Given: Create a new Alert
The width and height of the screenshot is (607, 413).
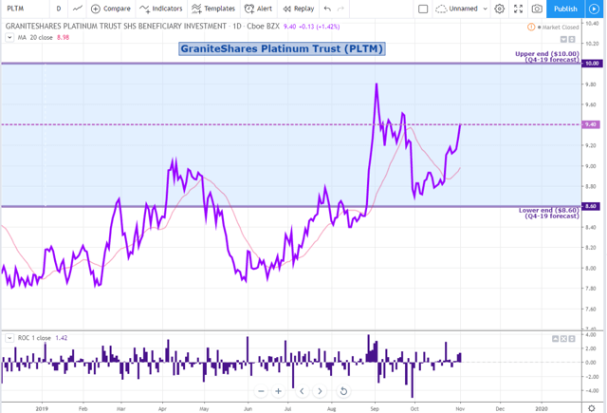Looking at the screenshot, I should coord(258,9).
